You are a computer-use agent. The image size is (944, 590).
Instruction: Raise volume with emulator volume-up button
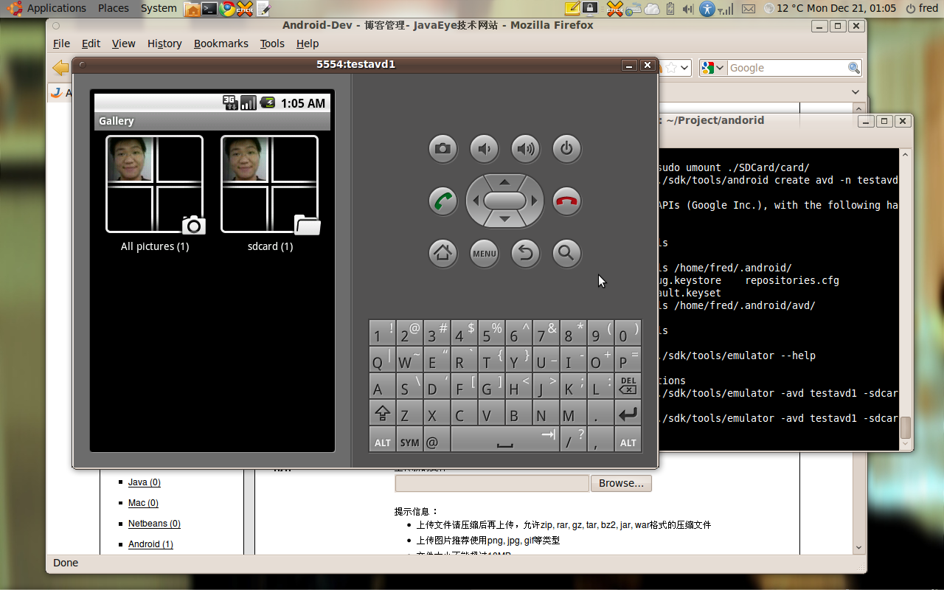tap(526, 149)
